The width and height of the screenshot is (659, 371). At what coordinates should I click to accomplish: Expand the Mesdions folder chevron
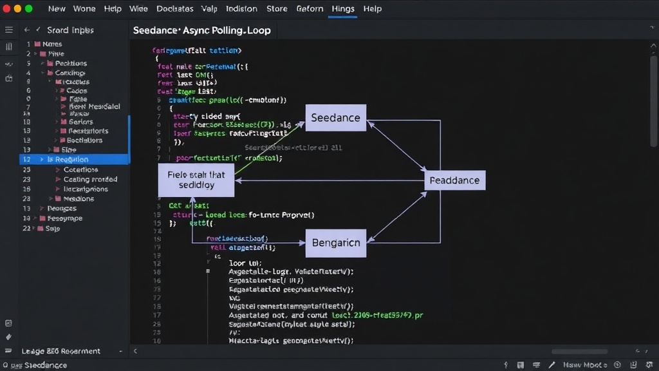51,198
